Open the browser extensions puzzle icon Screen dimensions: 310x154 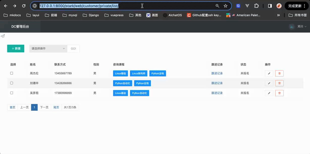point(256,6)
